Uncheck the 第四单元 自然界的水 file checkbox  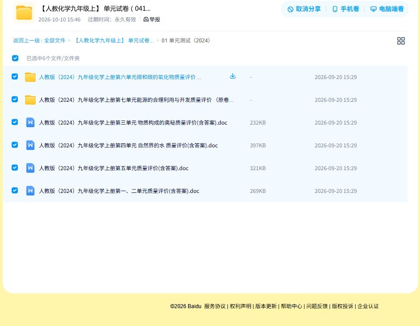point(15,145)
